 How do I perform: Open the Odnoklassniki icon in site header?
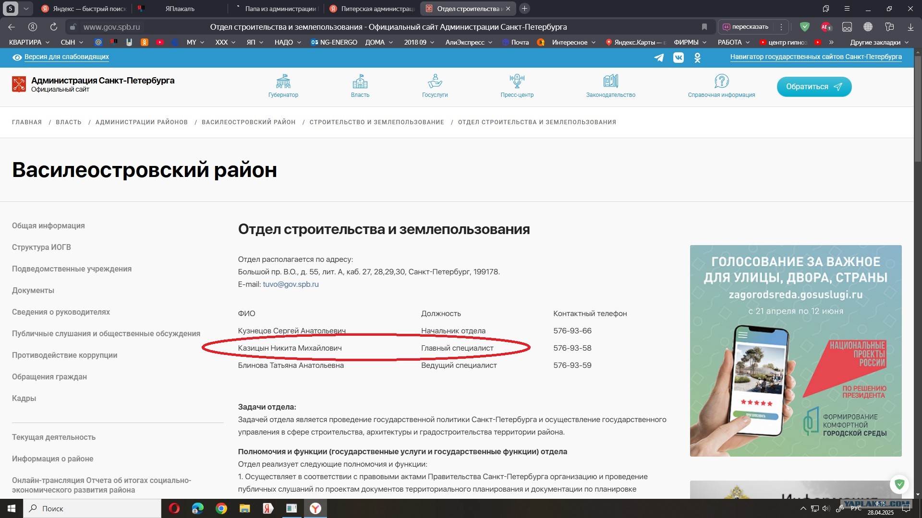(x=698, y=58)
